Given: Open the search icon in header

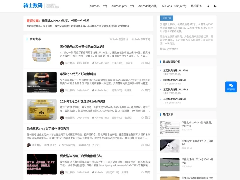Looking at the screenshot, I should [208, 6].
